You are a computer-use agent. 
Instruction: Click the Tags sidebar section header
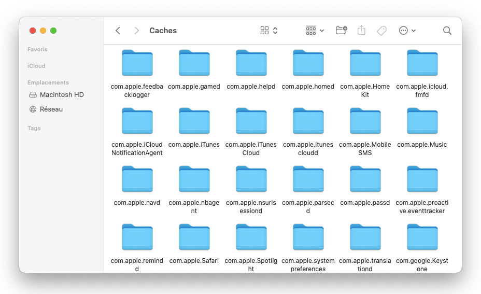coord(34,128)
